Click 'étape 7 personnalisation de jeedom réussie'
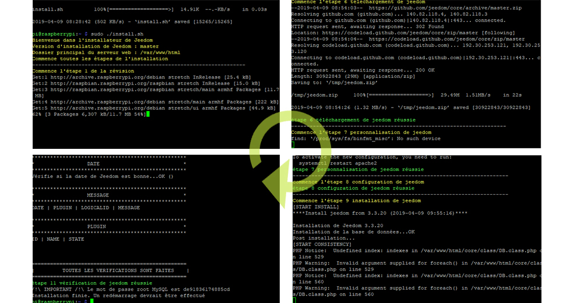577x303 pixels. coord(358,170)
